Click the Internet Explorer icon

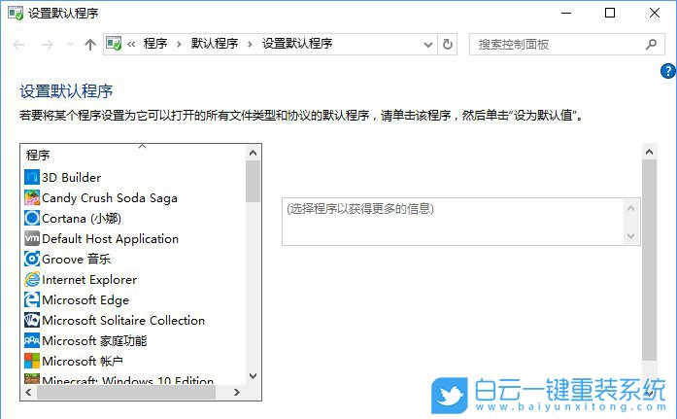coord(31,279)
